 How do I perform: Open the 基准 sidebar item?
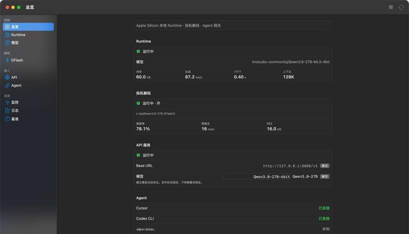[28, 119]
